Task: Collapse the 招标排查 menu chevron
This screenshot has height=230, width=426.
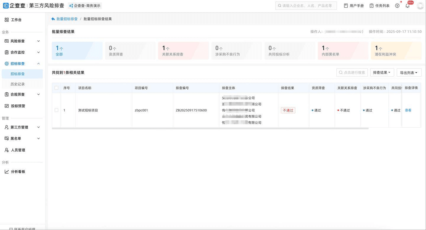Action: 38,64
